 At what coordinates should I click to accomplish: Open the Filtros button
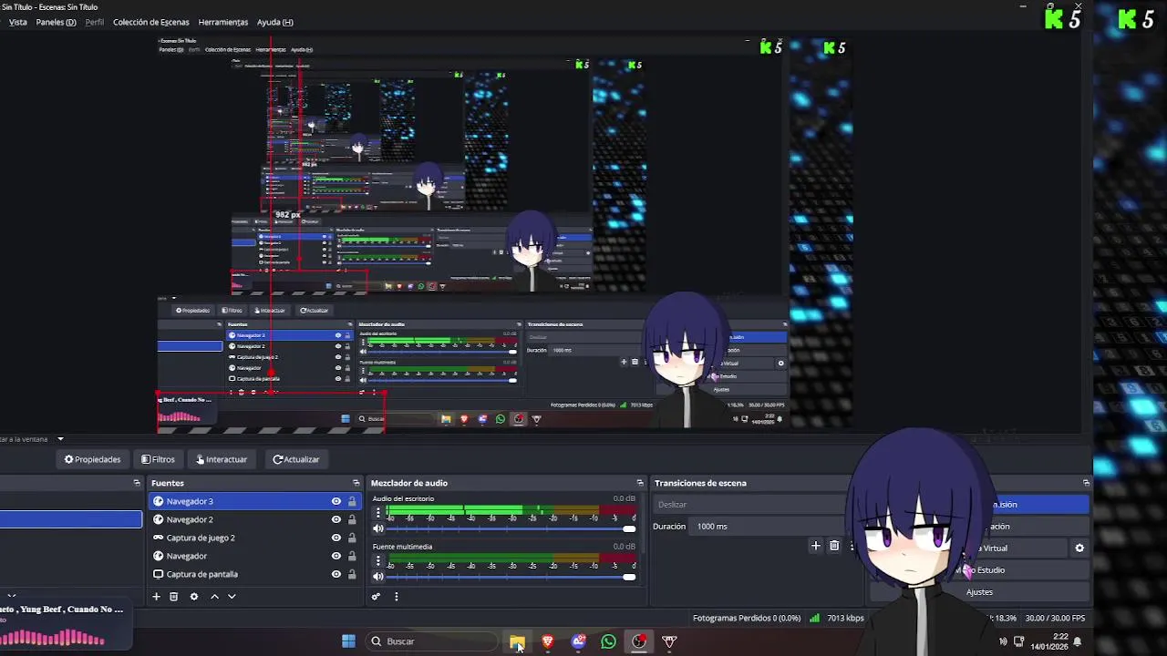158,459
